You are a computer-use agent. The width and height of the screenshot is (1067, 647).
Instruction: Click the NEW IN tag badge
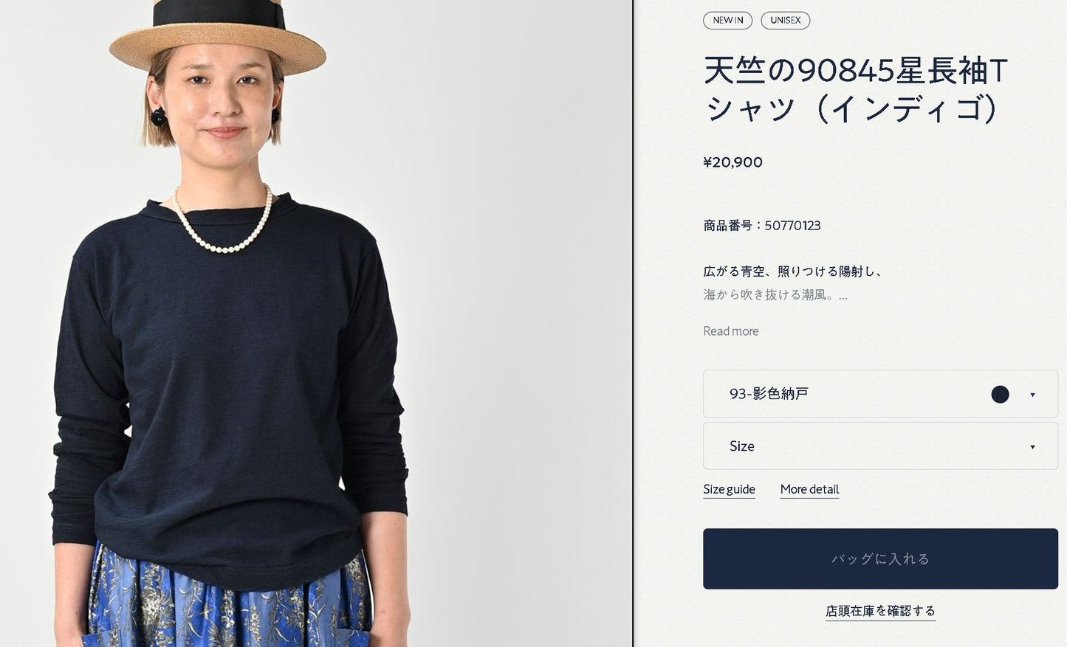tap(727, 21)
